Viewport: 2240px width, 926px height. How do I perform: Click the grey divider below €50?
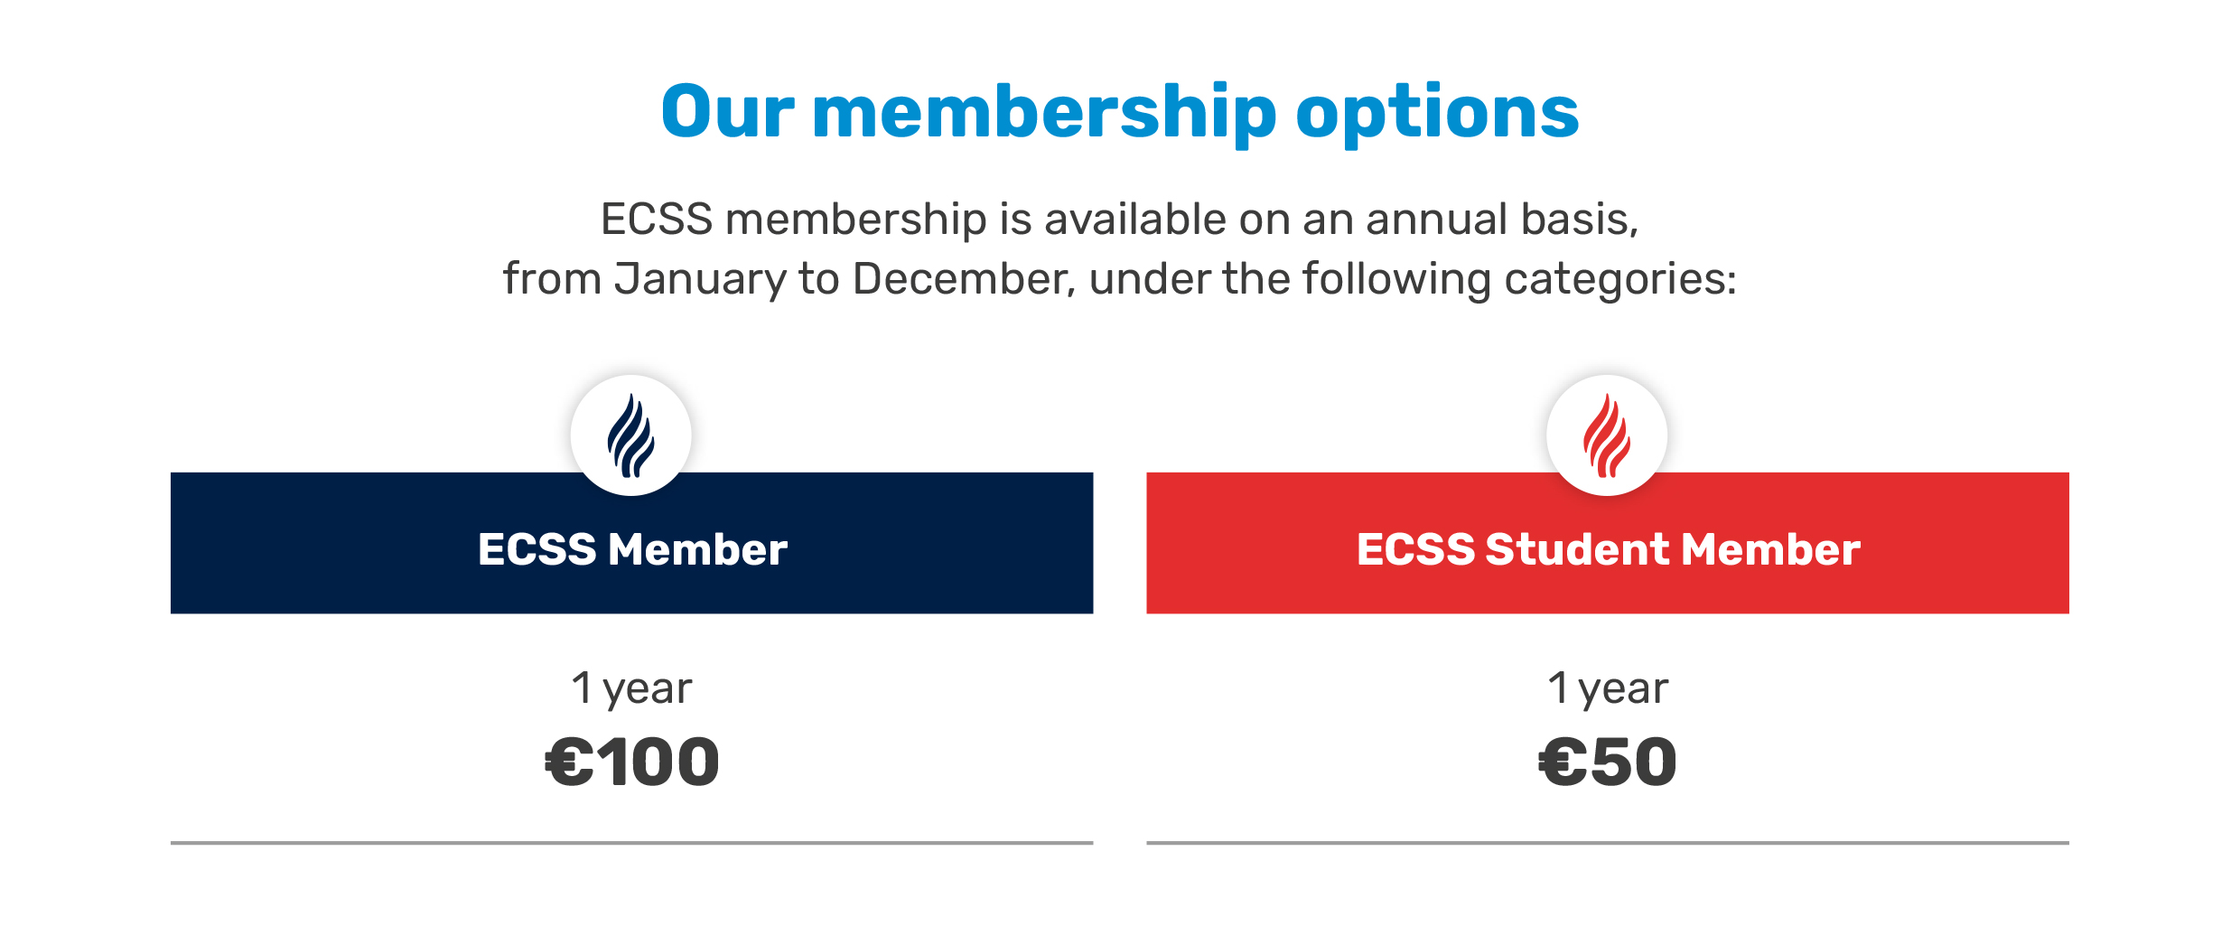tap(1608, 843)
